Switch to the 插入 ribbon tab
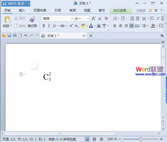The width and height of the screenshot is (167, 142). (22, 11)
